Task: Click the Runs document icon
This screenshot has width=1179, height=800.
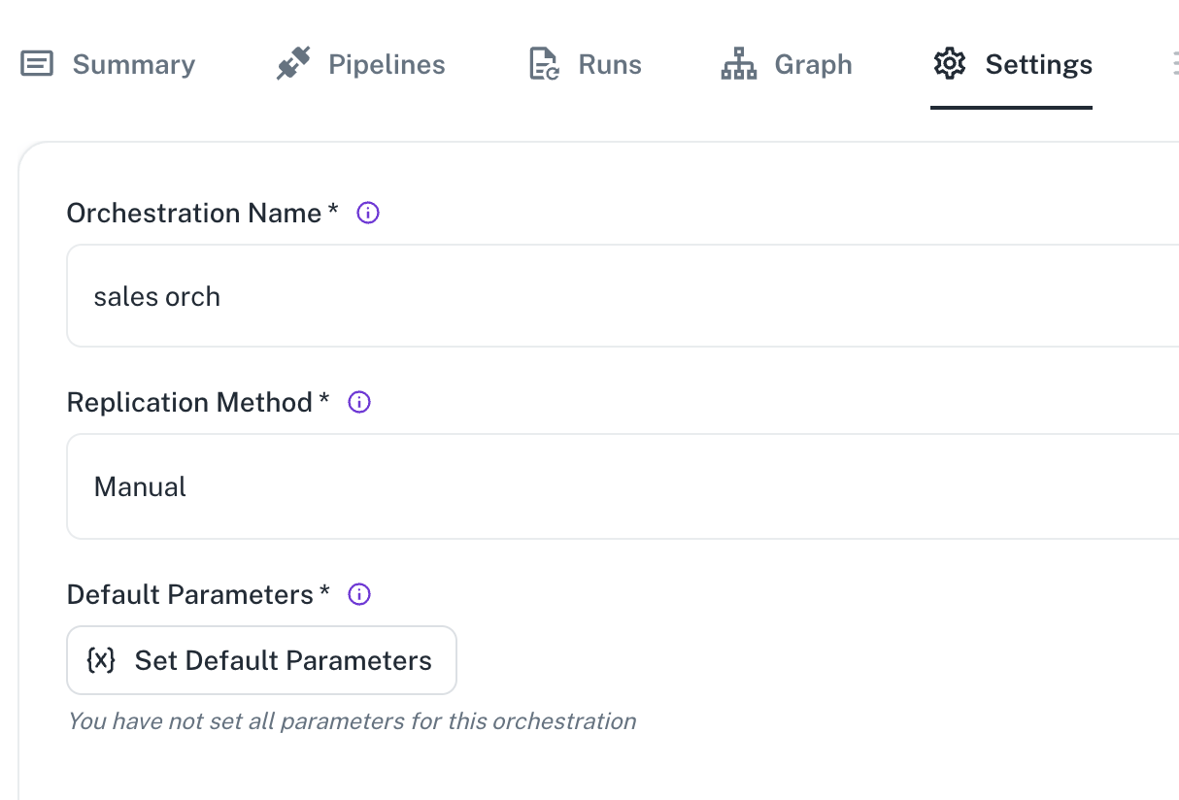Action: (544, 64)
